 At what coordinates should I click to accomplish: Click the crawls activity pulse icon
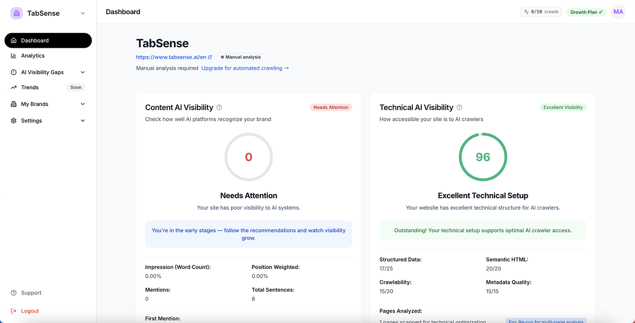527,12
